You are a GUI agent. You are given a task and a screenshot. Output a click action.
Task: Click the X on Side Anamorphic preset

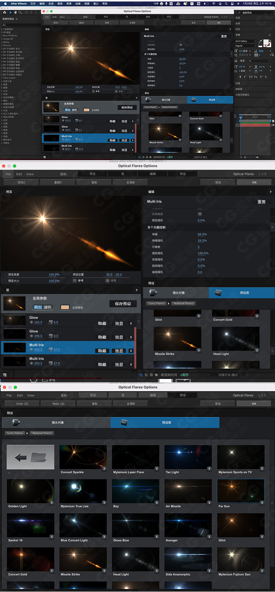click(209, 571)
